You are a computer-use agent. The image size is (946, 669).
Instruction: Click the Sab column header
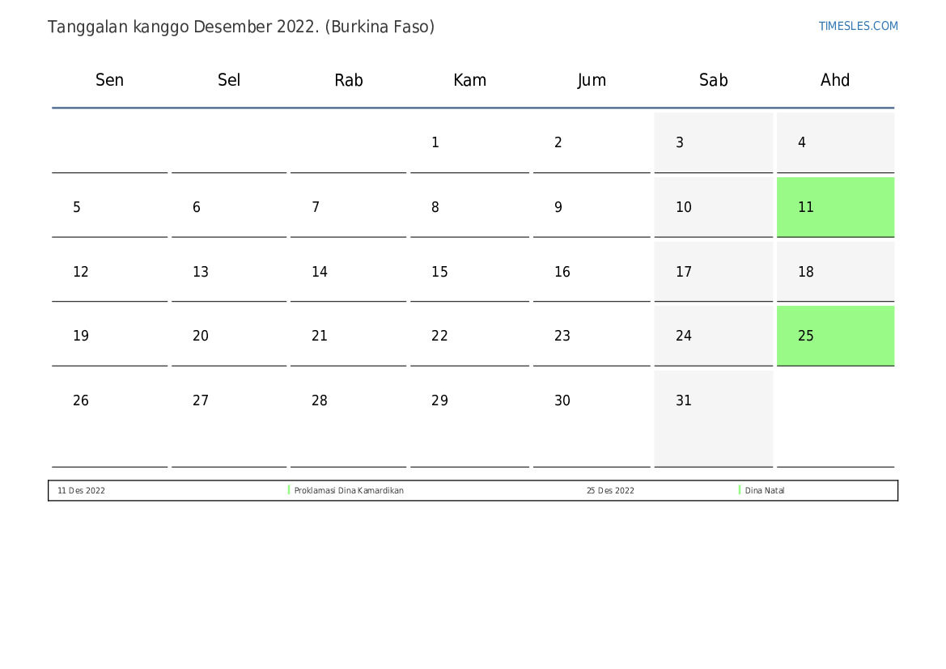pos(713,80)
